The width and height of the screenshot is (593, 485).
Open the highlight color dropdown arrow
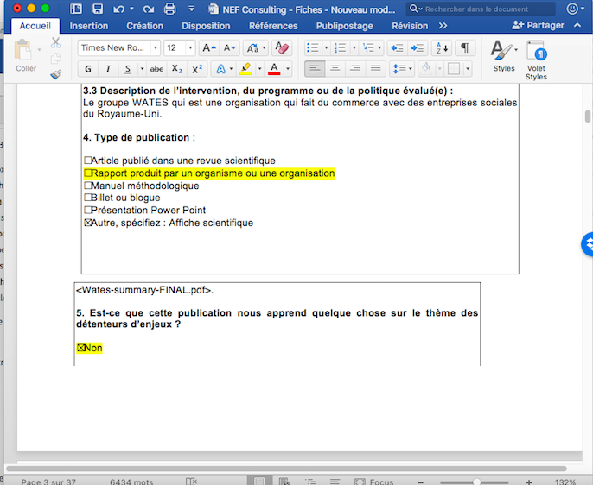tap(259, 69)
